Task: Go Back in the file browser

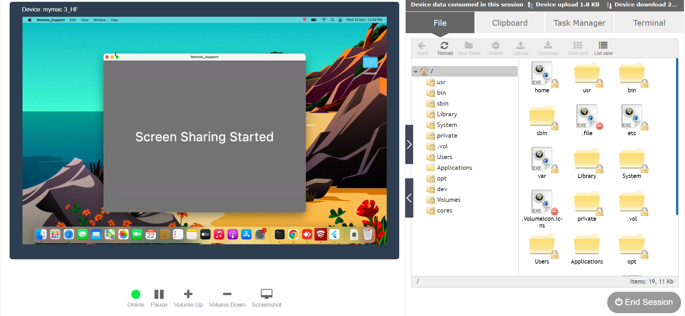Action: pyautogui.click(x=422, y=46)
